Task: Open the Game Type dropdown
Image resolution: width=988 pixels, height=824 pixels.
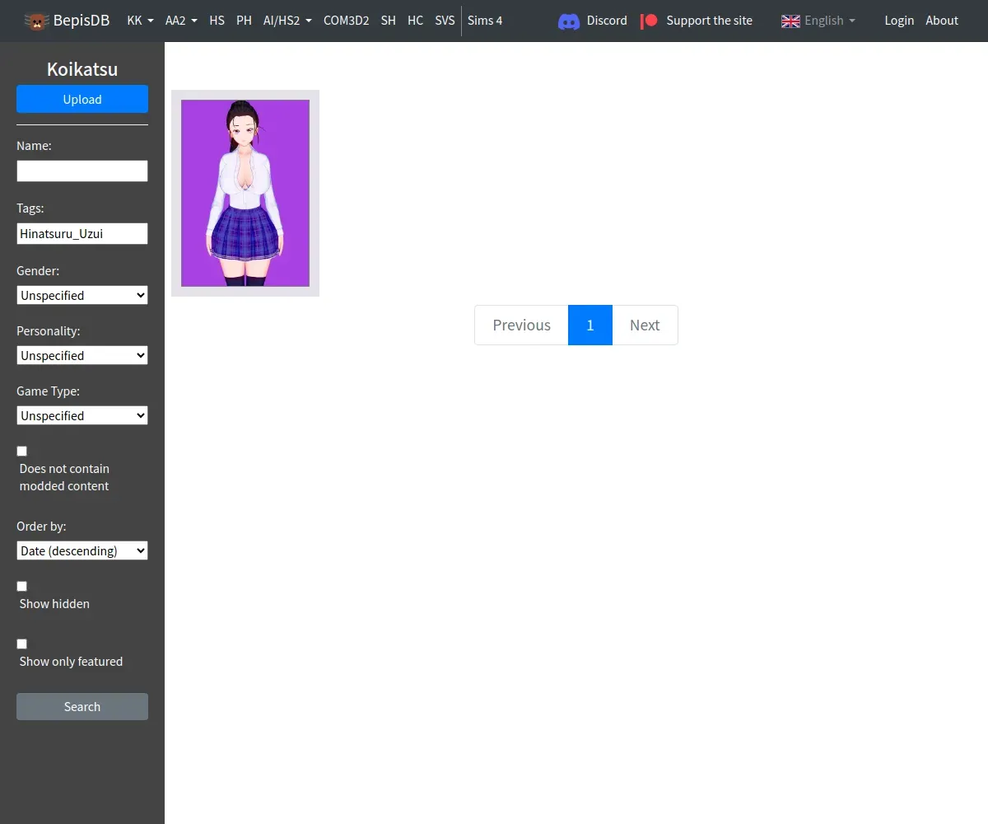Action: point(82,415)
